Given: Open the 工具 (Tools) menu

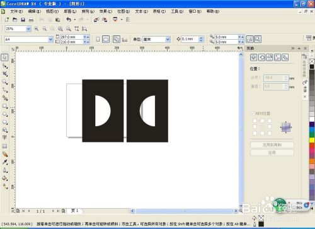Looking at the screenshot, I should coord(177,11).
